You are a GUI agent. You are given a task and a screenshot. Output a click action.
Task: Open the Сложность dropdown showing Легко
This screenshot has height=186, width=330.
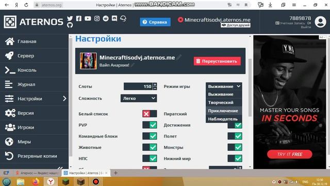click(139, 98)
